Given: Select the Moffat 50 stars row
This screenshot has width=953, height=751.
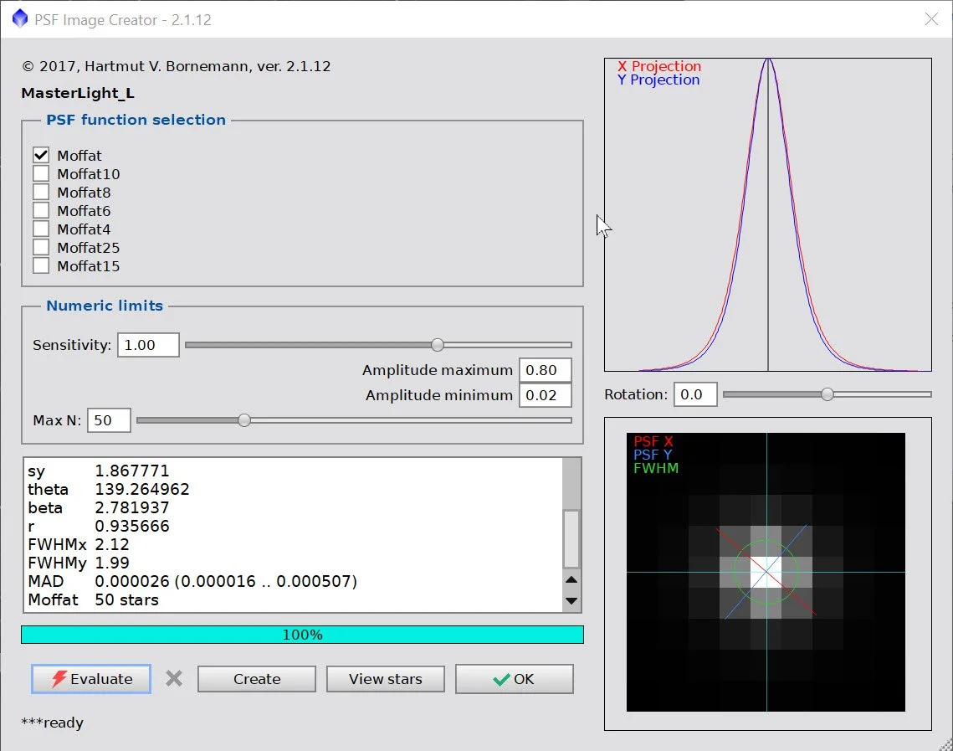Looking at the screenshot, I should pos(295,599).
